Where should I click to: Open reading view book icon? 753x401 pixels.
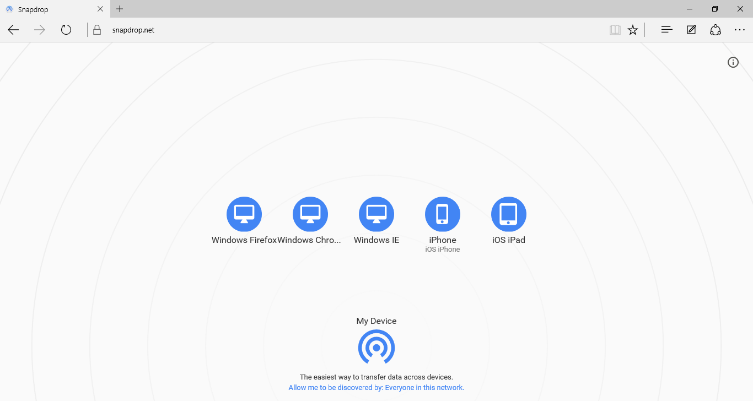click(615, 30)
